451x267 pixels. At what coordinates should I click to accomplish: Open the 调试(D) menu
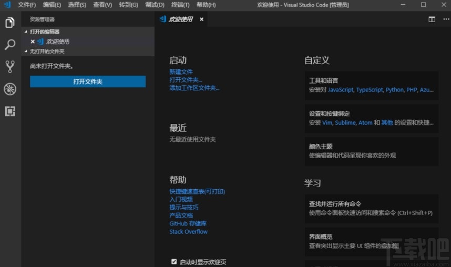[155, 5]
